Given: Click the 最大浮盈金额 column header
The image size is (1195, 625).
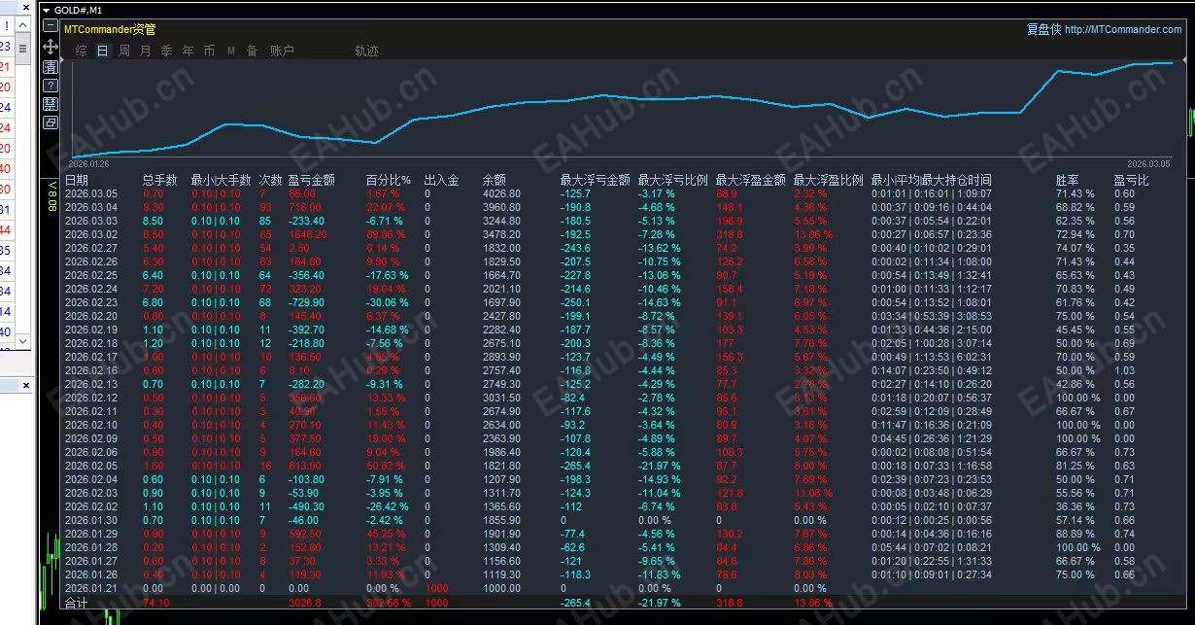Looking at the screenshot, I should click(x=751, y=180).
